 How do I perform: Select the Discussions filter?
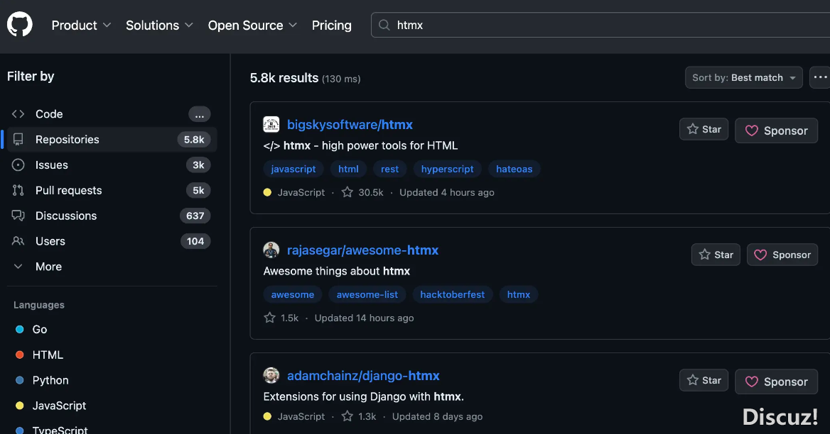point(112,216)
